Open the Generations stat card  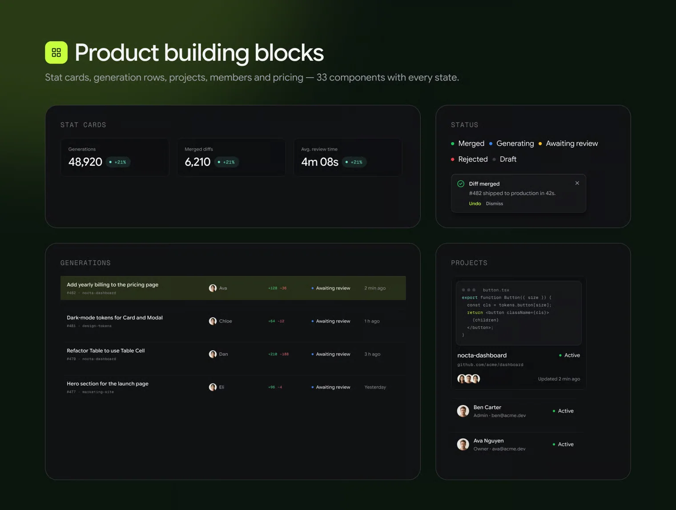pyautogui.click(x=115, y=157)
